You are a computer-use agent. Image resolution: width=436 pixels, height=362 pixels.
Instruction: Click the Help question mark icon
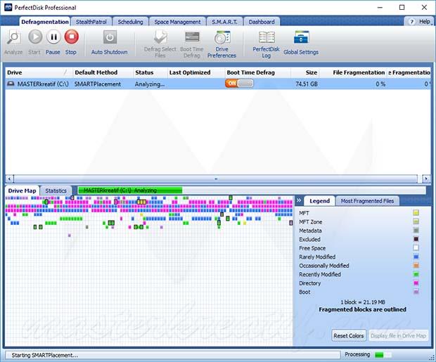coord(411,22)
